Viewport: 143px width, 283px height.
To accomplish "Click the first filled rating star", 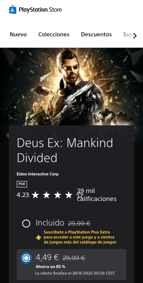I will click(x=35, y=195).
